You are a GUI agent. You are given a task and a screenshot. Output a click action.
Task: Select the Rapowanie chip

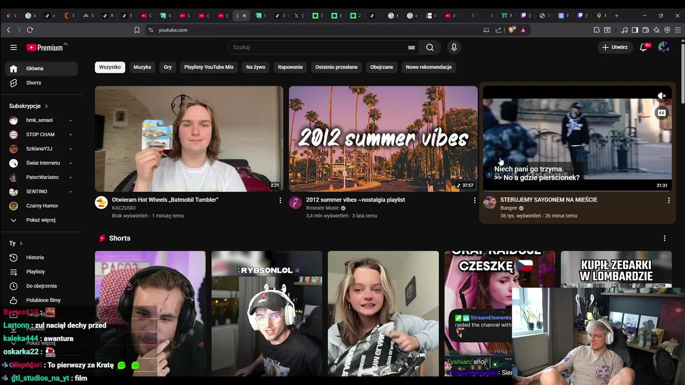[x=291, y=67]
